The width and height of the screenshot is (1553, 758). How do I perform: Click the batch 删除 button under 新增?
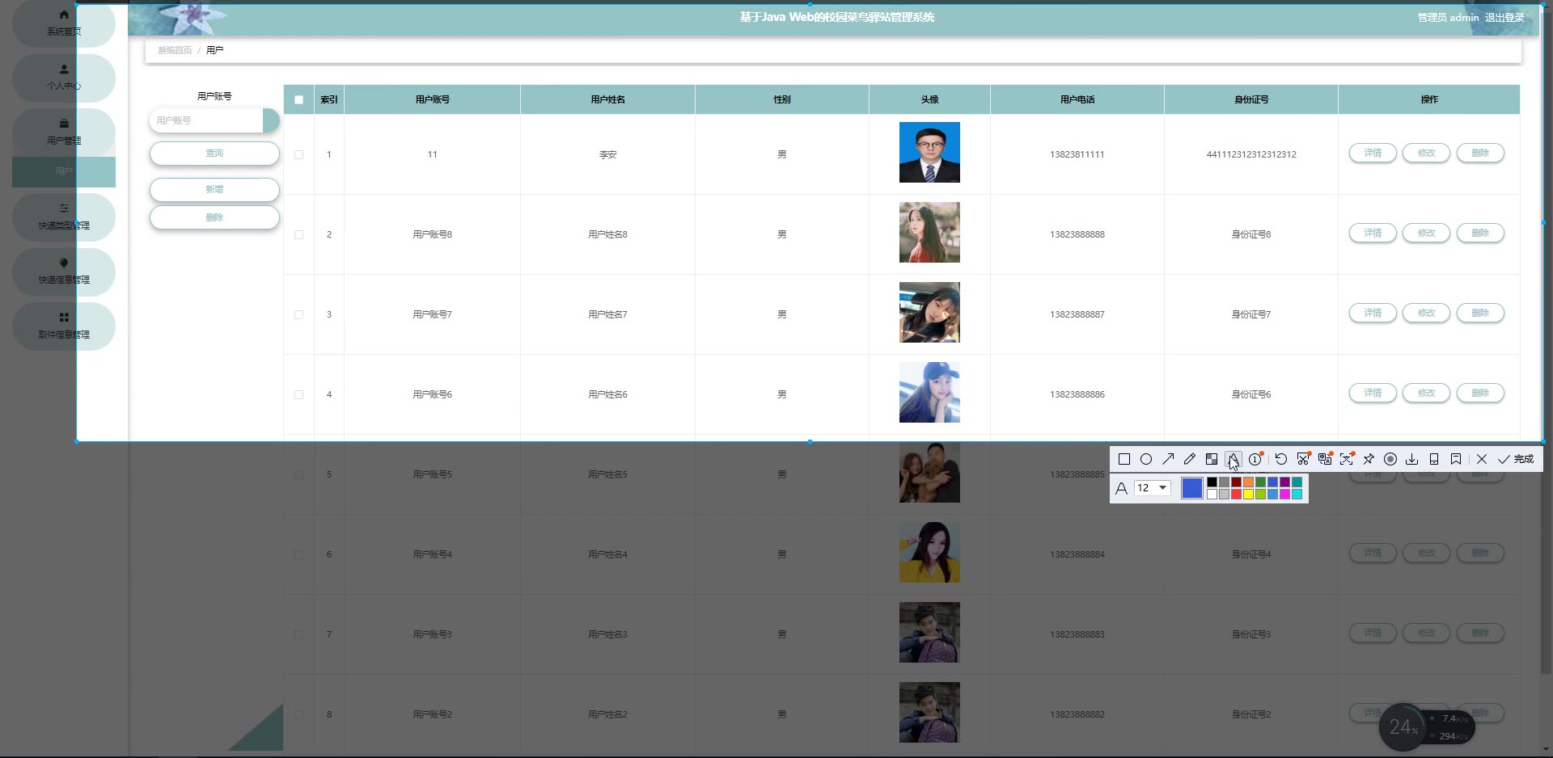[x=214, y=217]
